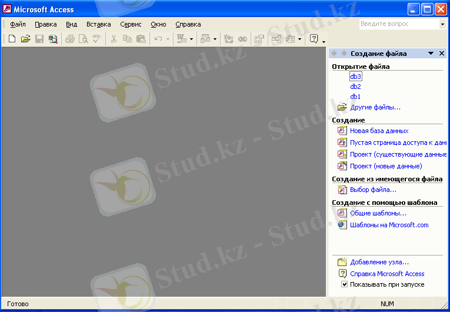Click the Microsoft Access Help question-mark icon
The width and height of the screenshot is (450, 312).
tap(314, 39)
